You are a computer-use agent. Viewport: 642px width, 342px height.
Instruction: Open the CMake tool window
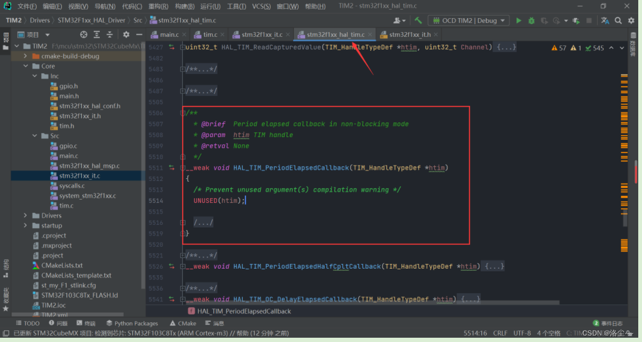[183, 323]
